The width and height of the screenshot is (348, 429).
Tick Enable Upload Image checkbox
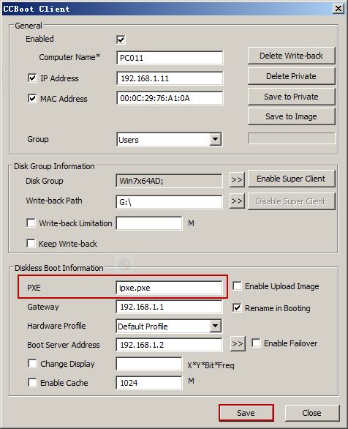coord(237,286)
